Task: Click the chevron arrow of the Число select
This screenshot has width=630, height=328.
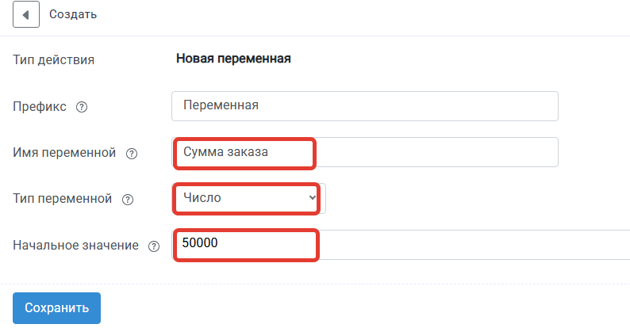Action: click(x=312, y=198)
